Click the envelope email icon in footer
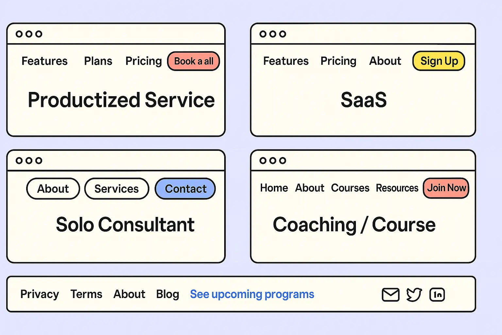The image size is (502, 335). (391, 294)
